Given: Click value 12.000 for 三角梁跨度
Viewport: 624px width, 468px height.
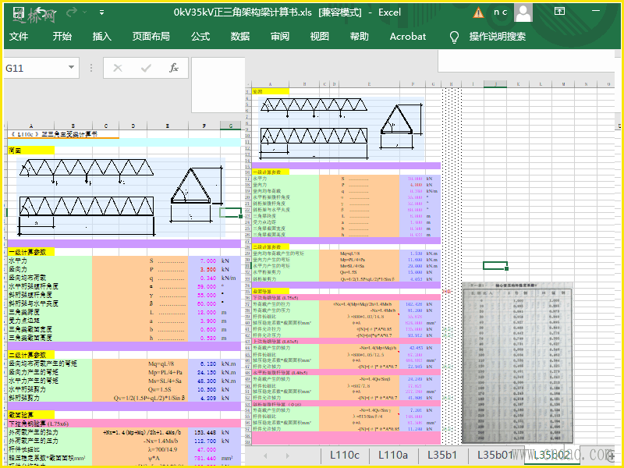Looking at the screenshot, I should [x=207, y=313].
